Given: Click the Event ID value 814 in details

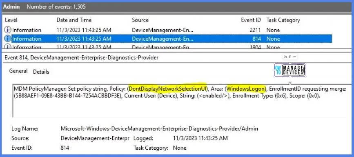Looking at the screenshot, I should click(65, 148).
